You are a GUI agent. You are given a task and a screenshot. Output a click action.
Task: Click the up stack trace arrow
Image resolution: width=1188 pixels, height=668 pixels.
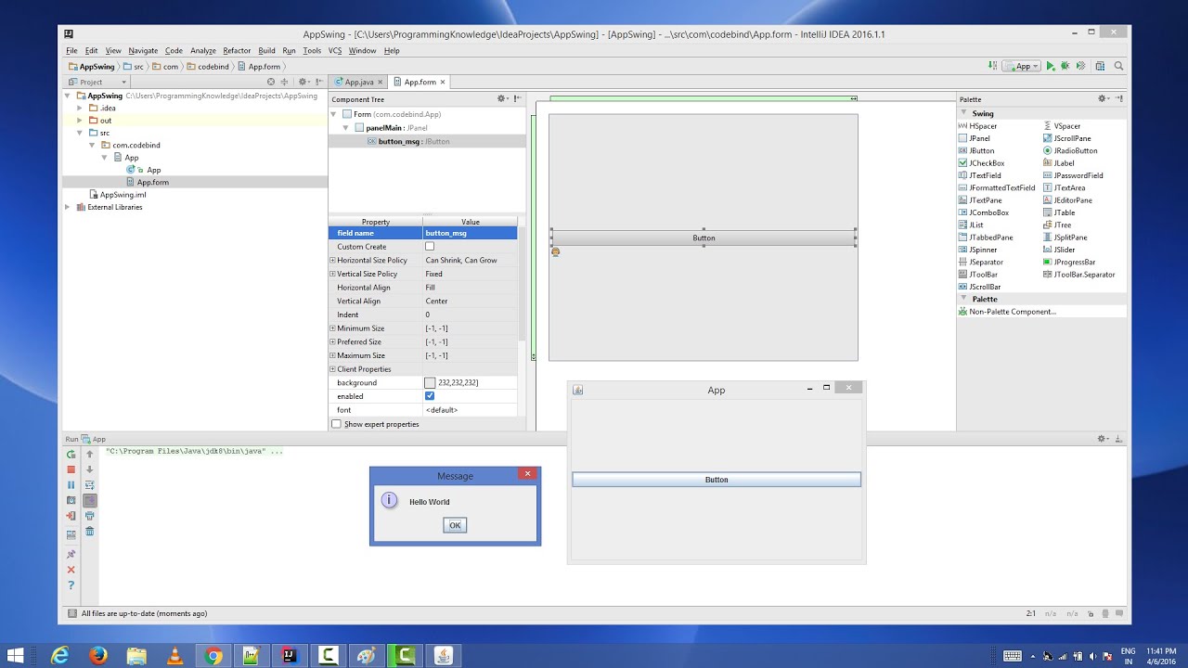point(89,454)
